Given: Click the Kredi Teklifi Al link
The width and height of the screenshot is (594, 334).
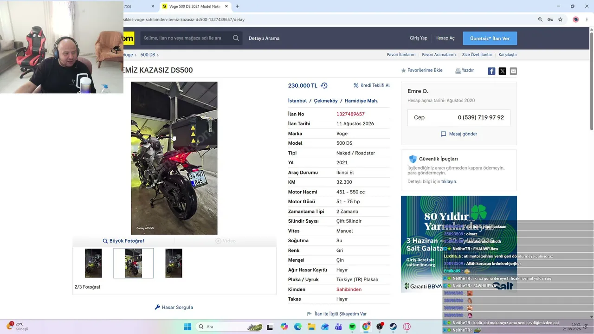Looking at the screenshot, I should click(375, 85).
